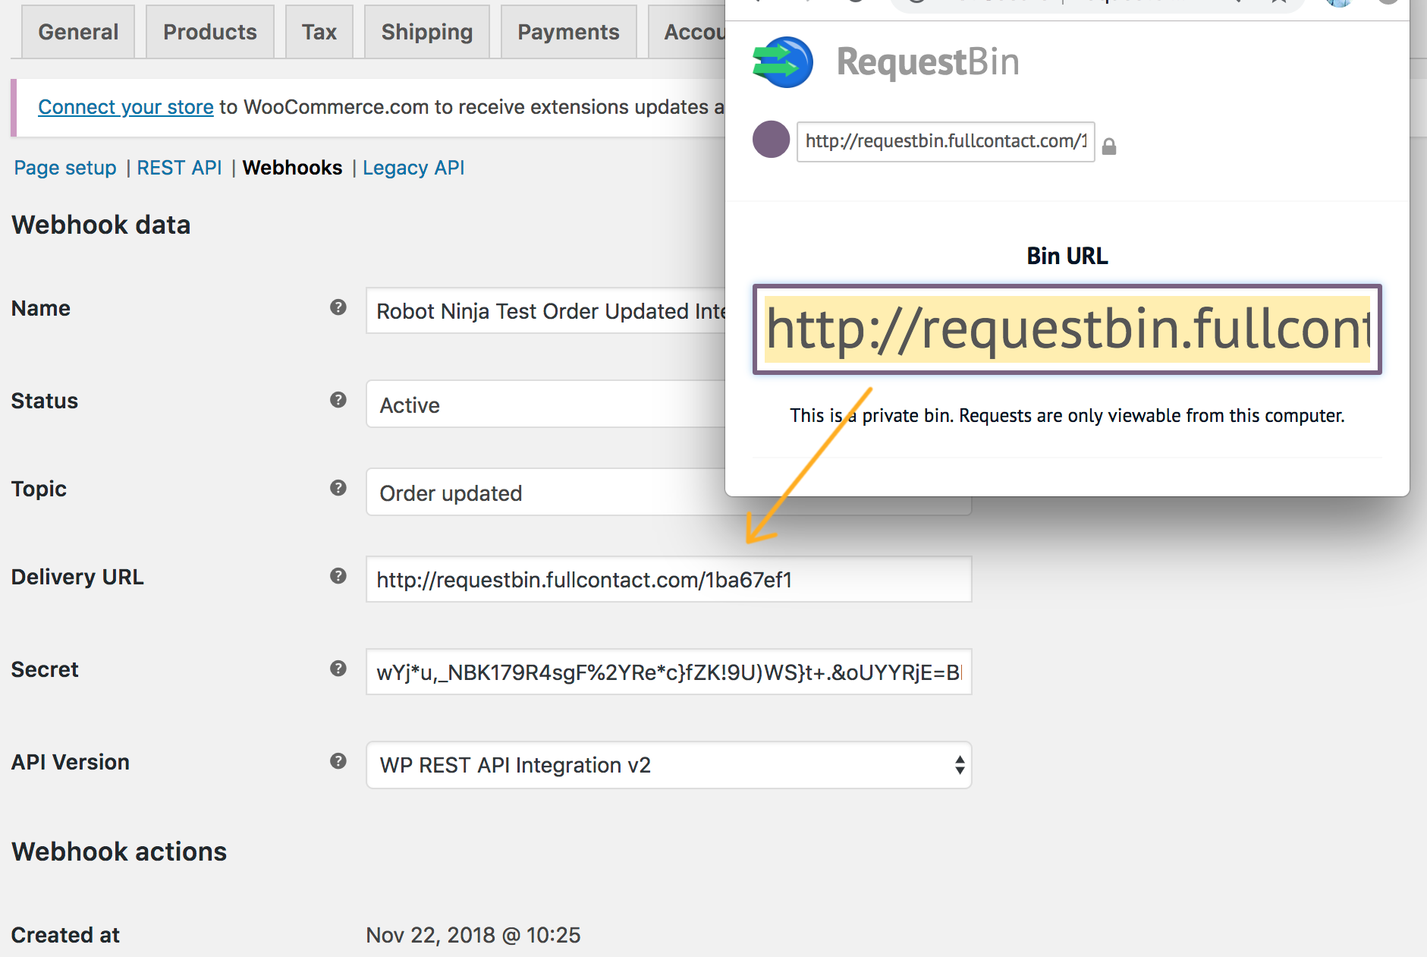
Task: Click into the Delivery URL field
Action: click(x=668, y=579)
